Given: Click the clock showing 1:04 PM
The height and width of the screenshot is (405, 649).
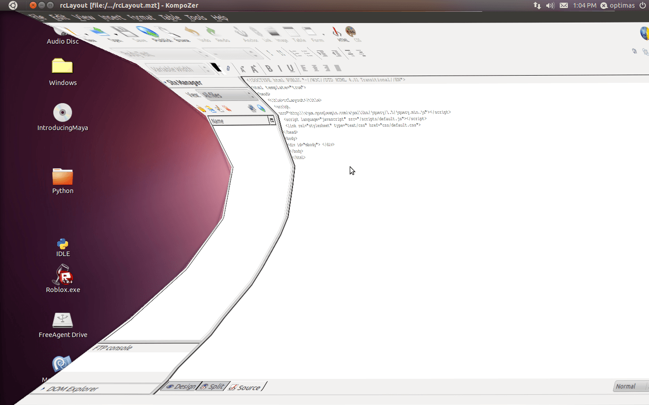Looking at the screenshot, I should [x=585, y=5].
